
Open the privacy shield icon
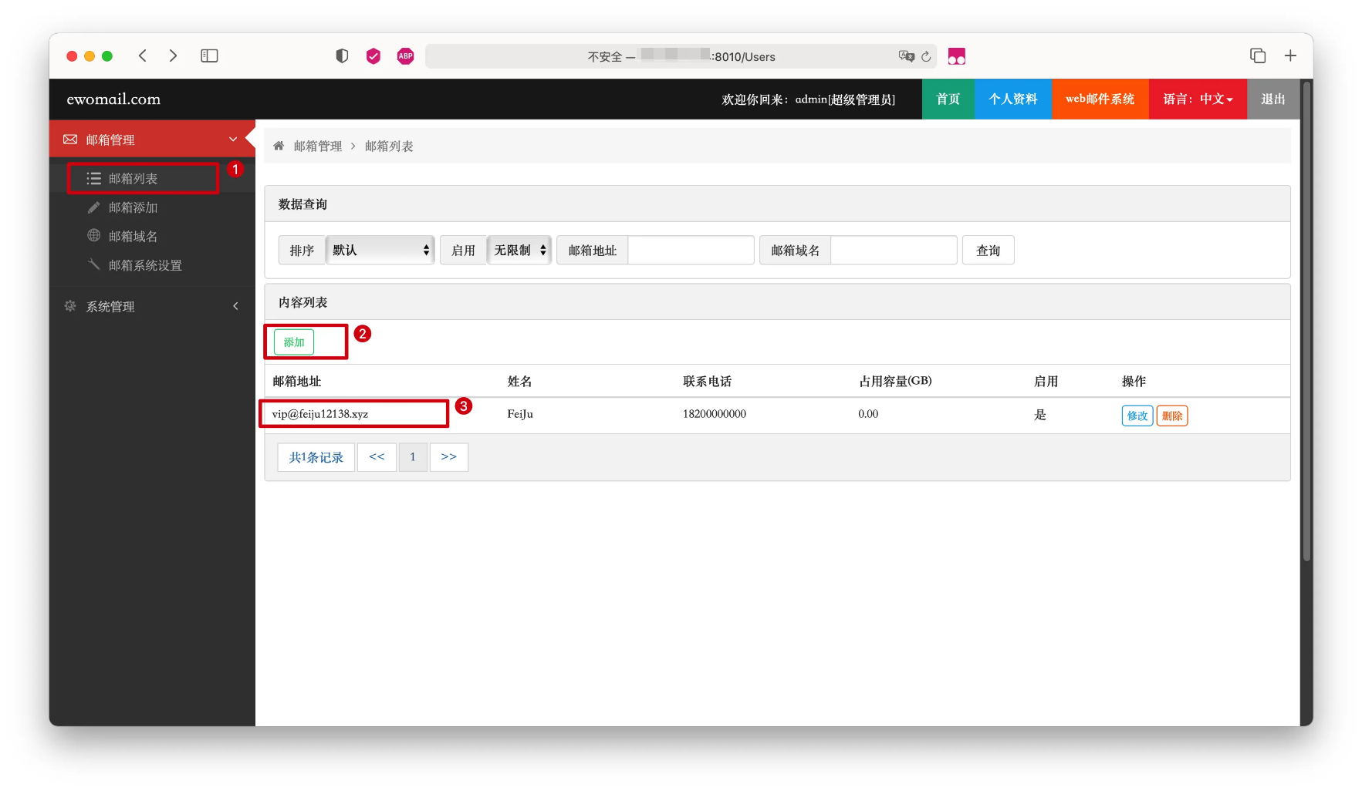[x=342, y=56]
